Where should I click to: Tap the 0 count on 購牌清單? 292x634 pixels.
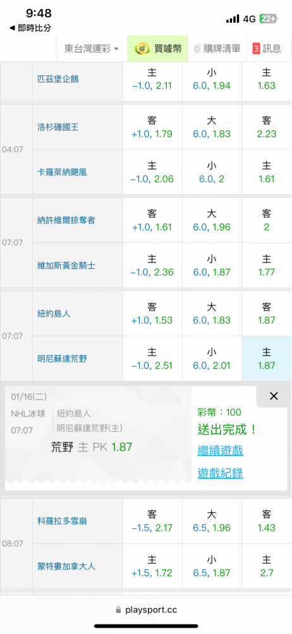coord(197,49)
